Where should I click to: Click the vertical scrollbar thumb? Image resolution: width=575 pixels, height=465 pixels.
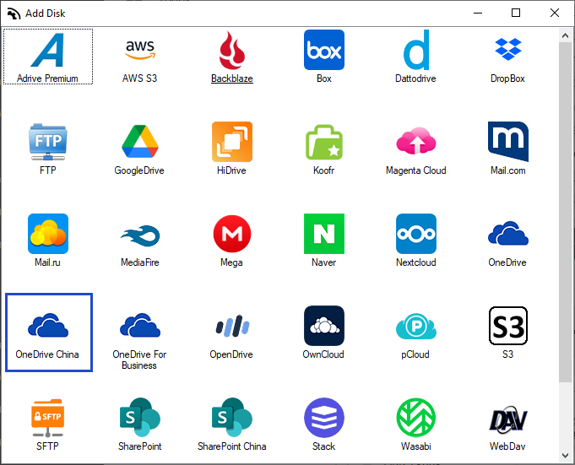pos(565,212)
